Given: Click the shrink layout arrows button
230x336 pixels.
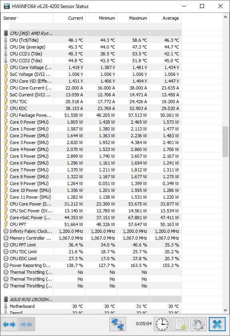Looking at the screenshot, I should [27, 324].
